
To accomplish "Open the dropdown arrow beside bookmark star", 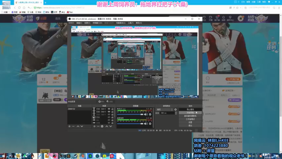I will point(240,8).
